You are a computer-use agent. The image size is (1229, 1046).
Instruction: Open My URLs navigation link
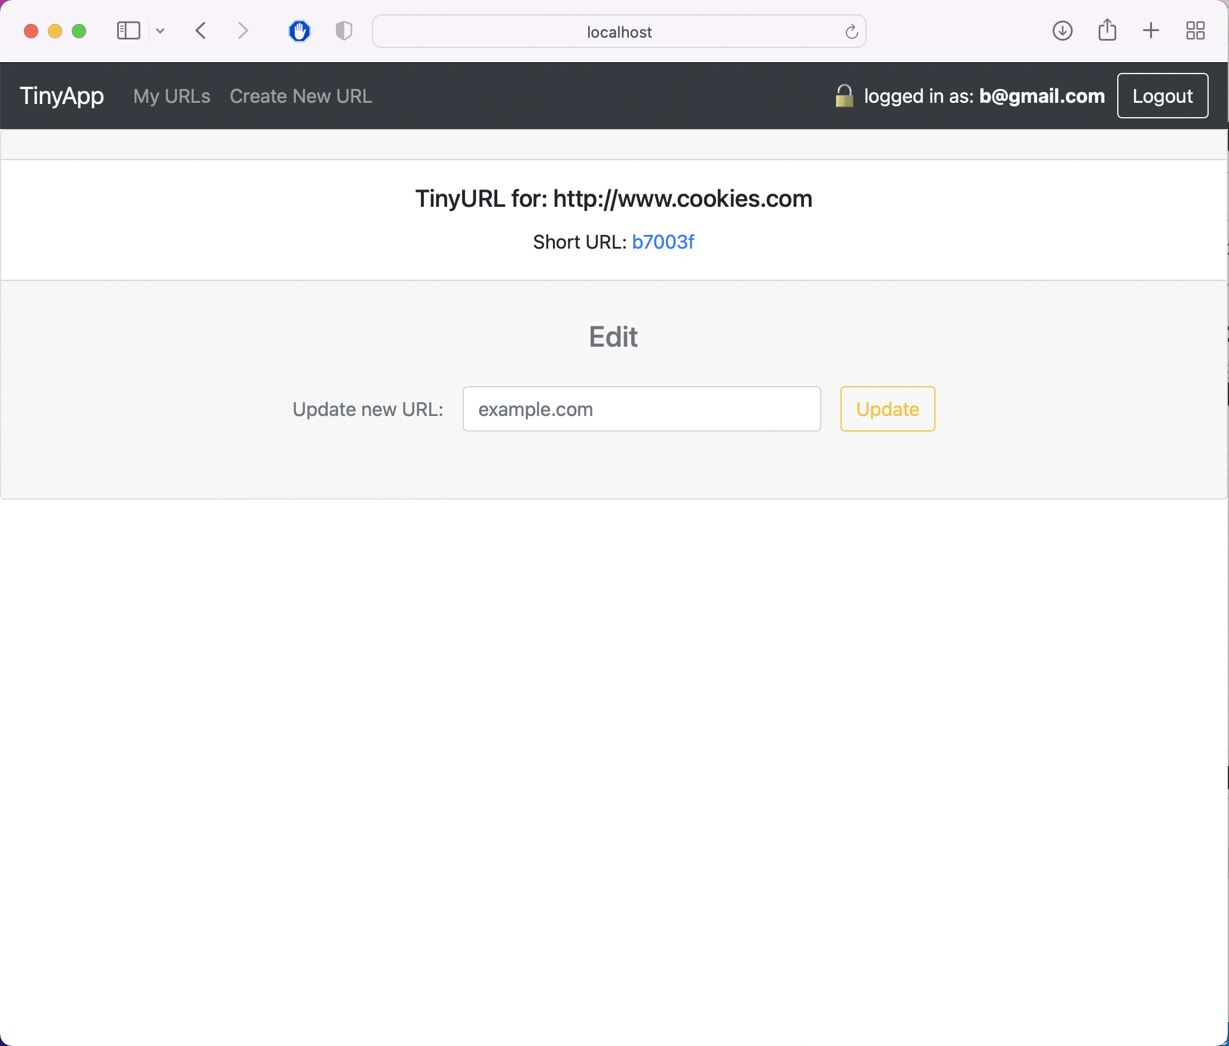tap(172, 96)
